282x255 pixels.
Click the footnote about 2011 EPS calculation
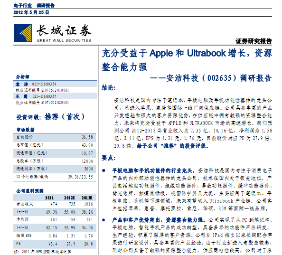pos(43,251)
